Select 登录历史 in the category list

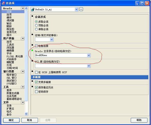pyautogui.click(x=12, y=32)
